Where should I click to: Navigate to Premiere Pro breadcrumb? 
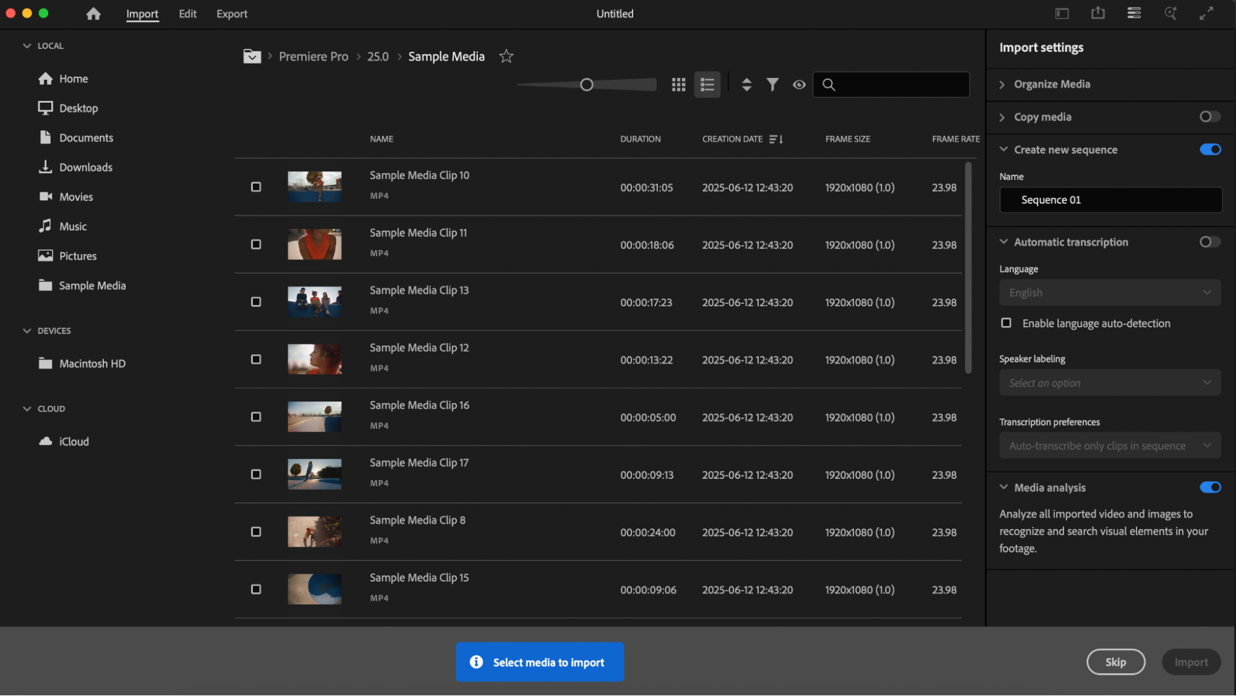313,56
